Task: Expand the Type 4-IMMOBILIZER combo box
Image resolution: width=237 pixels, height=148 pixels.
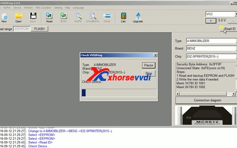Action: pos(211,41)
